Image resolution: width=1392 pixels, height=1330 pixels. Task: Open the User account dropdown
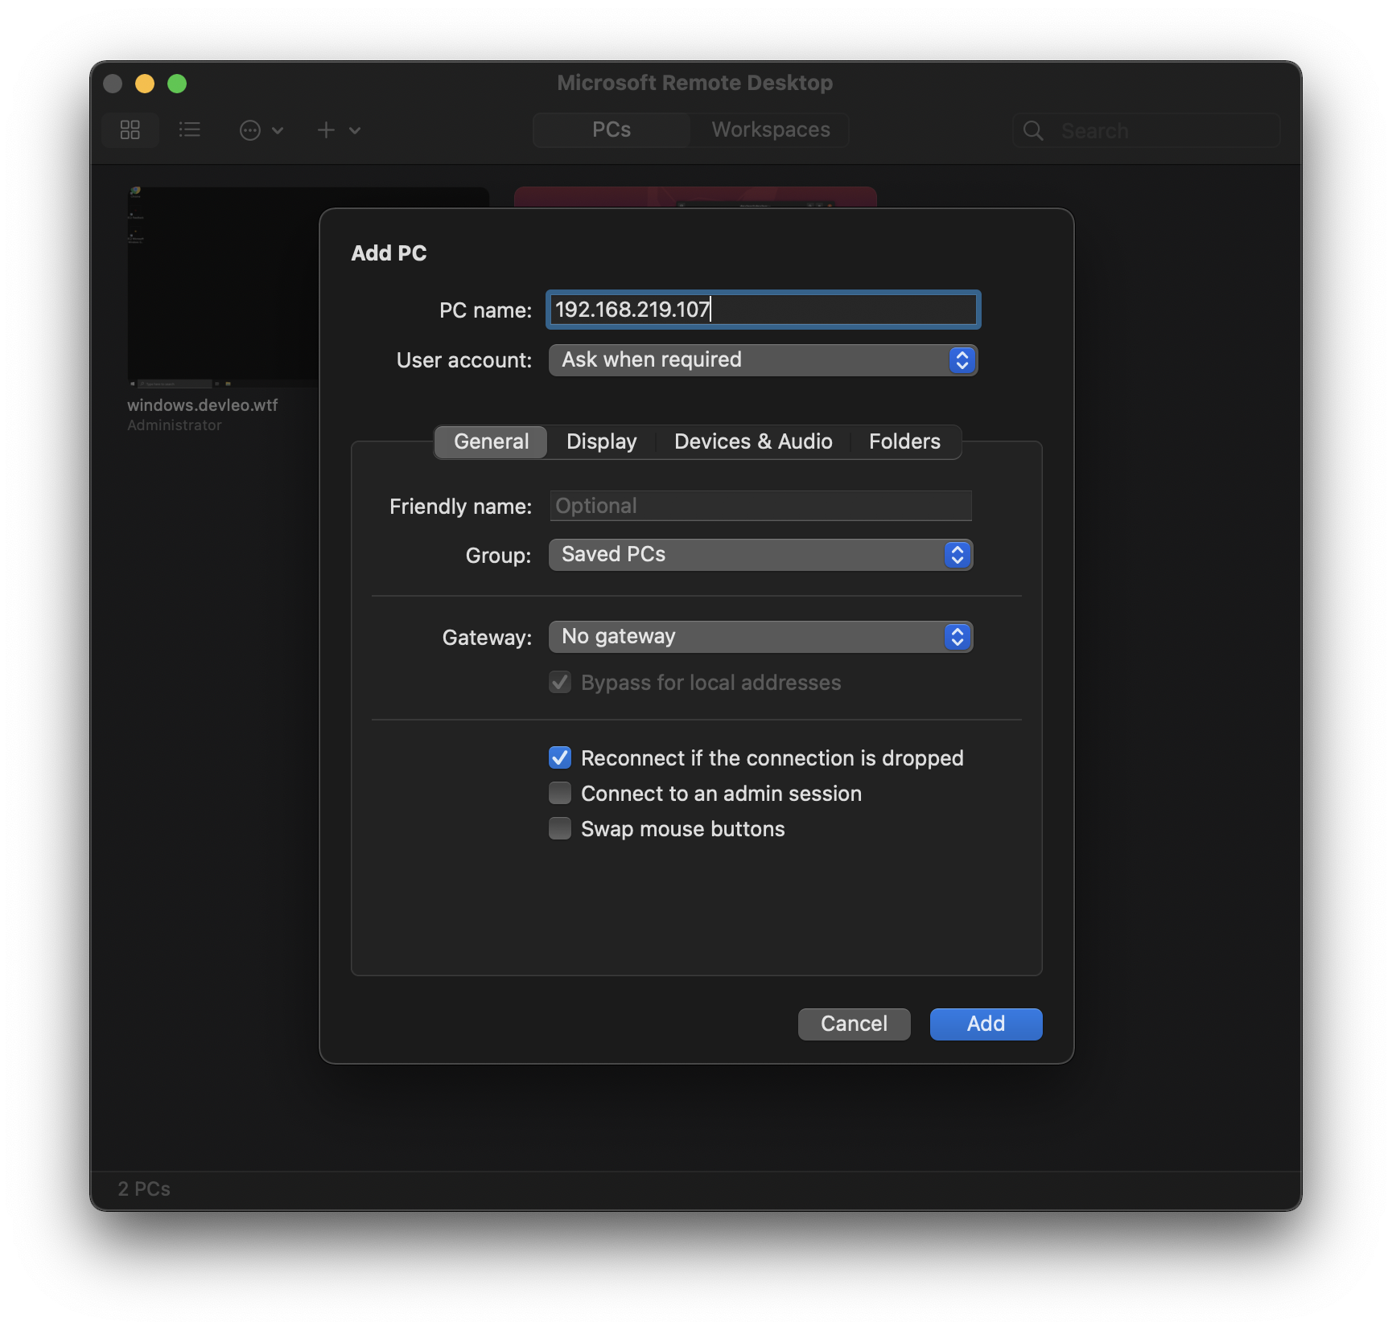tap(762, 360)
